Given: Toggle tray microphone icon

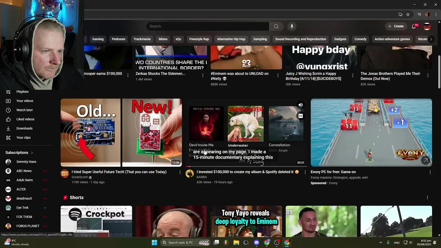Looking at the screenshot, I should [388, 242].
